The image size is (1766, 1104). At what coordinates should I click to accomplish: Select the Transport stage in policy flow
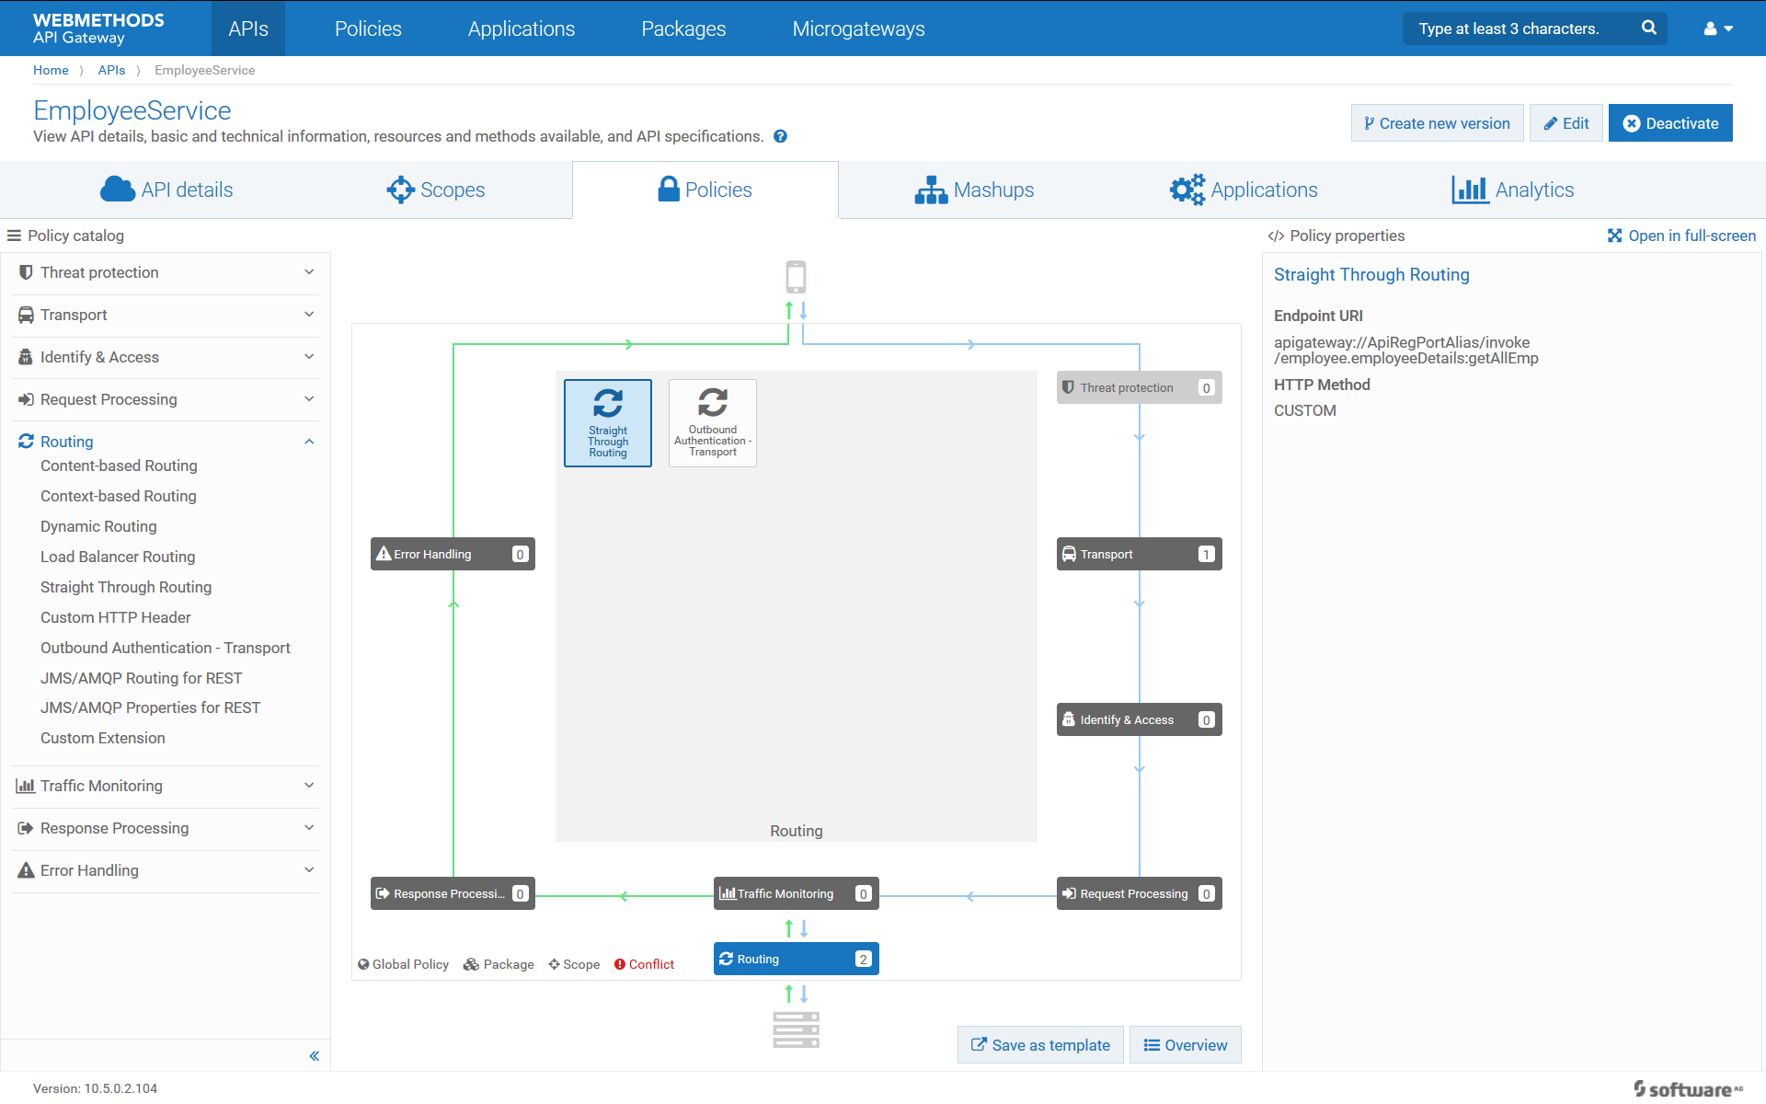click(1138, 554)
